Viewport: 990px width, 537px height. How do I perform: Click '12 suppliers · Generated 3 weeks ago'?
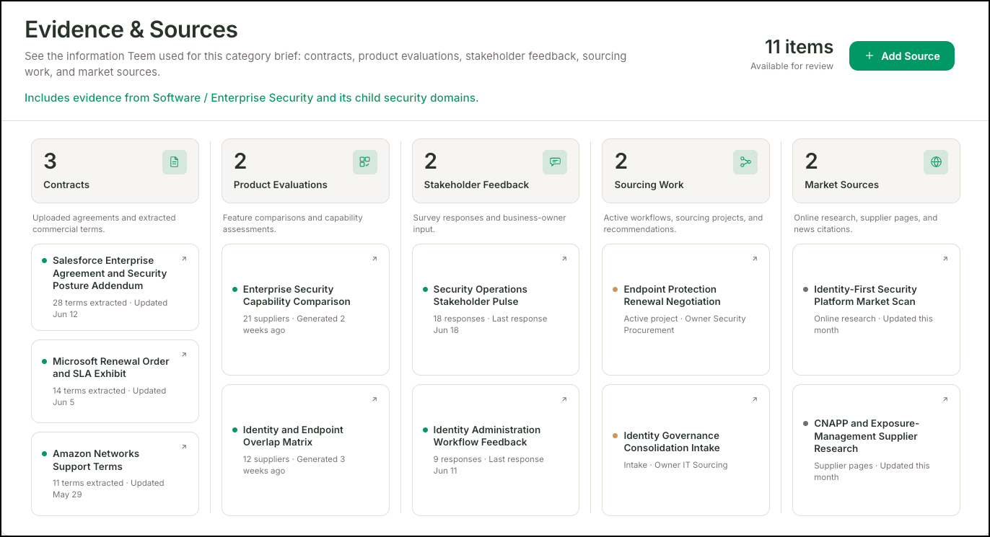pyautogui.click(x=294, y=465)
